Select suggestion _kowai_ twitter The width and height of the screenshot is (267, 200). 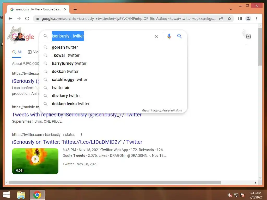[113, 55]
